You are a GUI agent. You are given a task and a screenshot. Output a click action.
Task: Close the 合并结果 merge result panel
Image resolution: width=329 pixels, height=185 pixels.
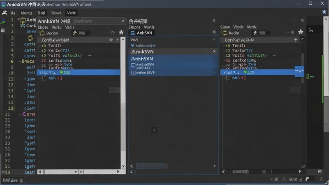pyautogui.click(x=214, y=21)
